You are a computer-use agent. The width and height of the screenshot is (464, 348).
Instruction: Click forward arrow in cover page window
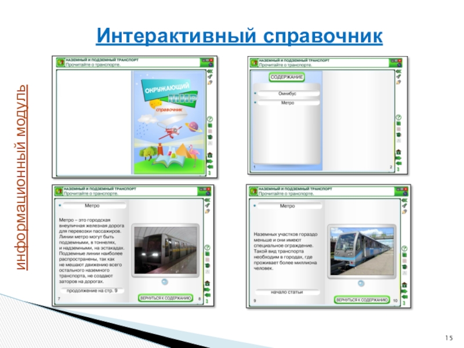(210, 162)
